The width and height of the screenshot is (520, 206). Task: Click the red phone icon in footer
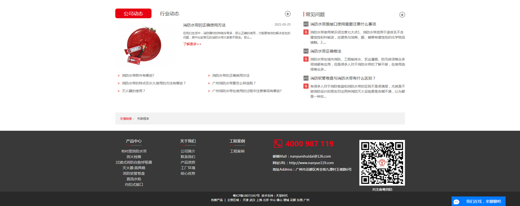click(x=278, y=144)
